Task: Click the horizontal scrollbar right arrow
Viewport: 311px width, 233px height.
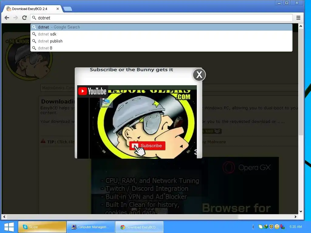Action: (296, 217)
